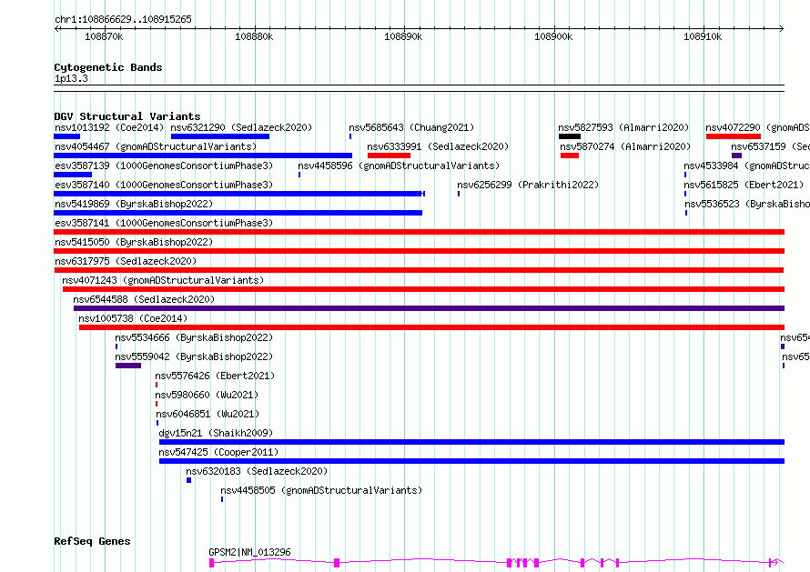Select the purple nsv5559042 variant bar
Viewport: 810px width, 572px height.
click(128, 366)
